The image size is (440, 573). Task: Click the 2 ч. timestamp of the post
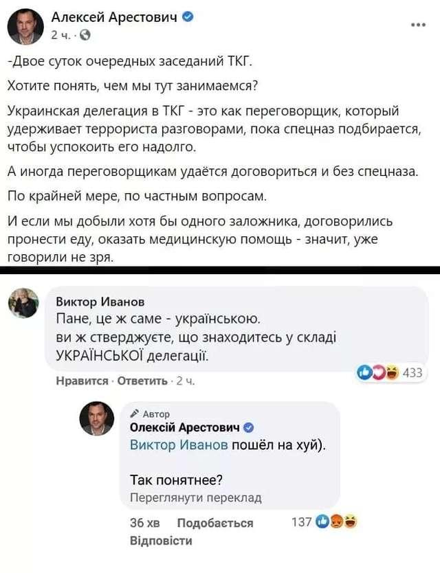click(58, 34)
